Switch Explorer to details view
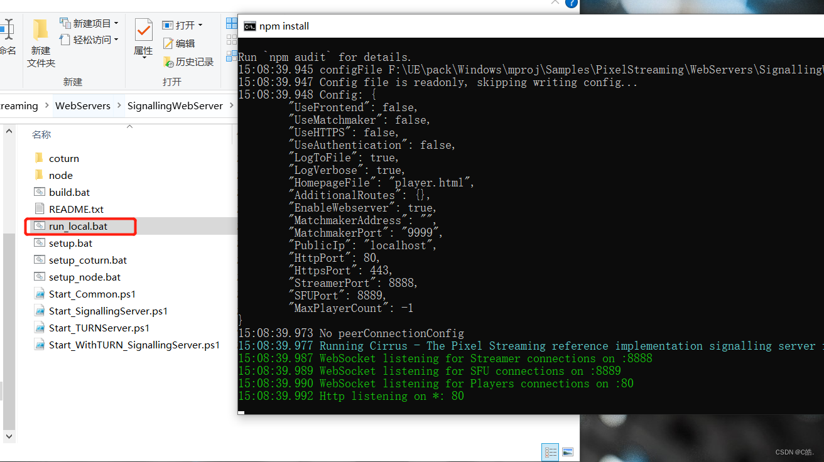Image resolution: width=824 pixels, height=462 pixels. click(x=551, y=452)
